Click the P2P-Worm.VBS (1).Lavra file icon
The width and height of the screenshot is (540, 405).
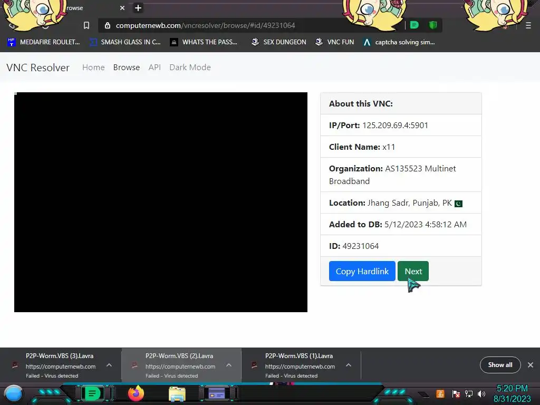[x=254, y=365]
